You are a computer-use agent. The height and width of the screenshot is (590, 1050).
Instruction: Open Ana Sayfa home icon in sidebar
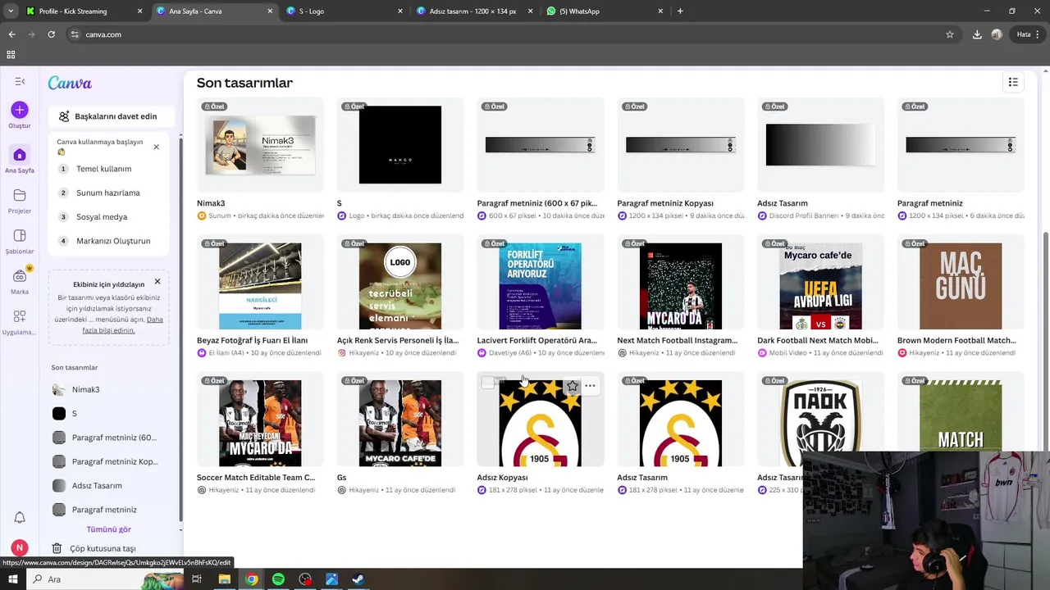click(x=20, y=155)
